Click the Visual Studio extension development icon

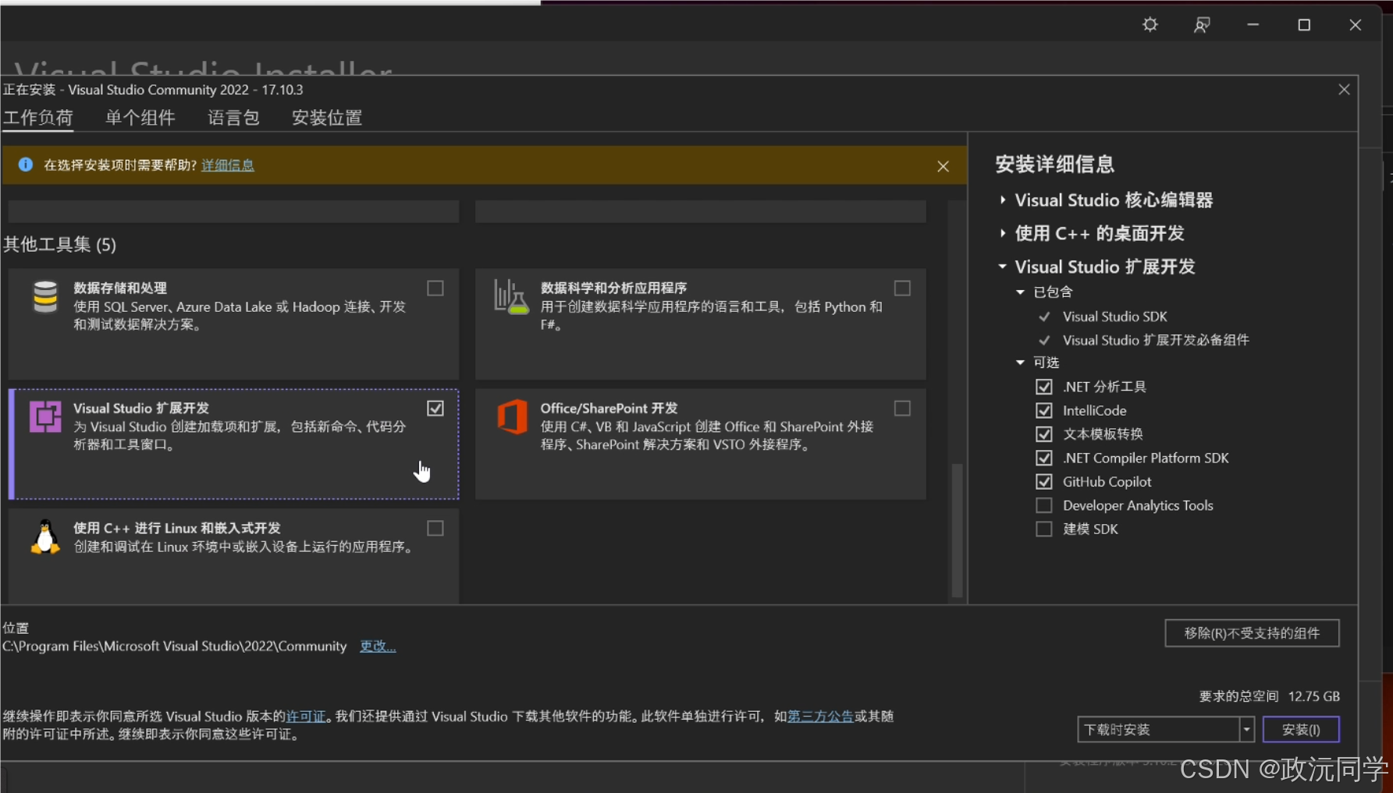click(45, 416)
